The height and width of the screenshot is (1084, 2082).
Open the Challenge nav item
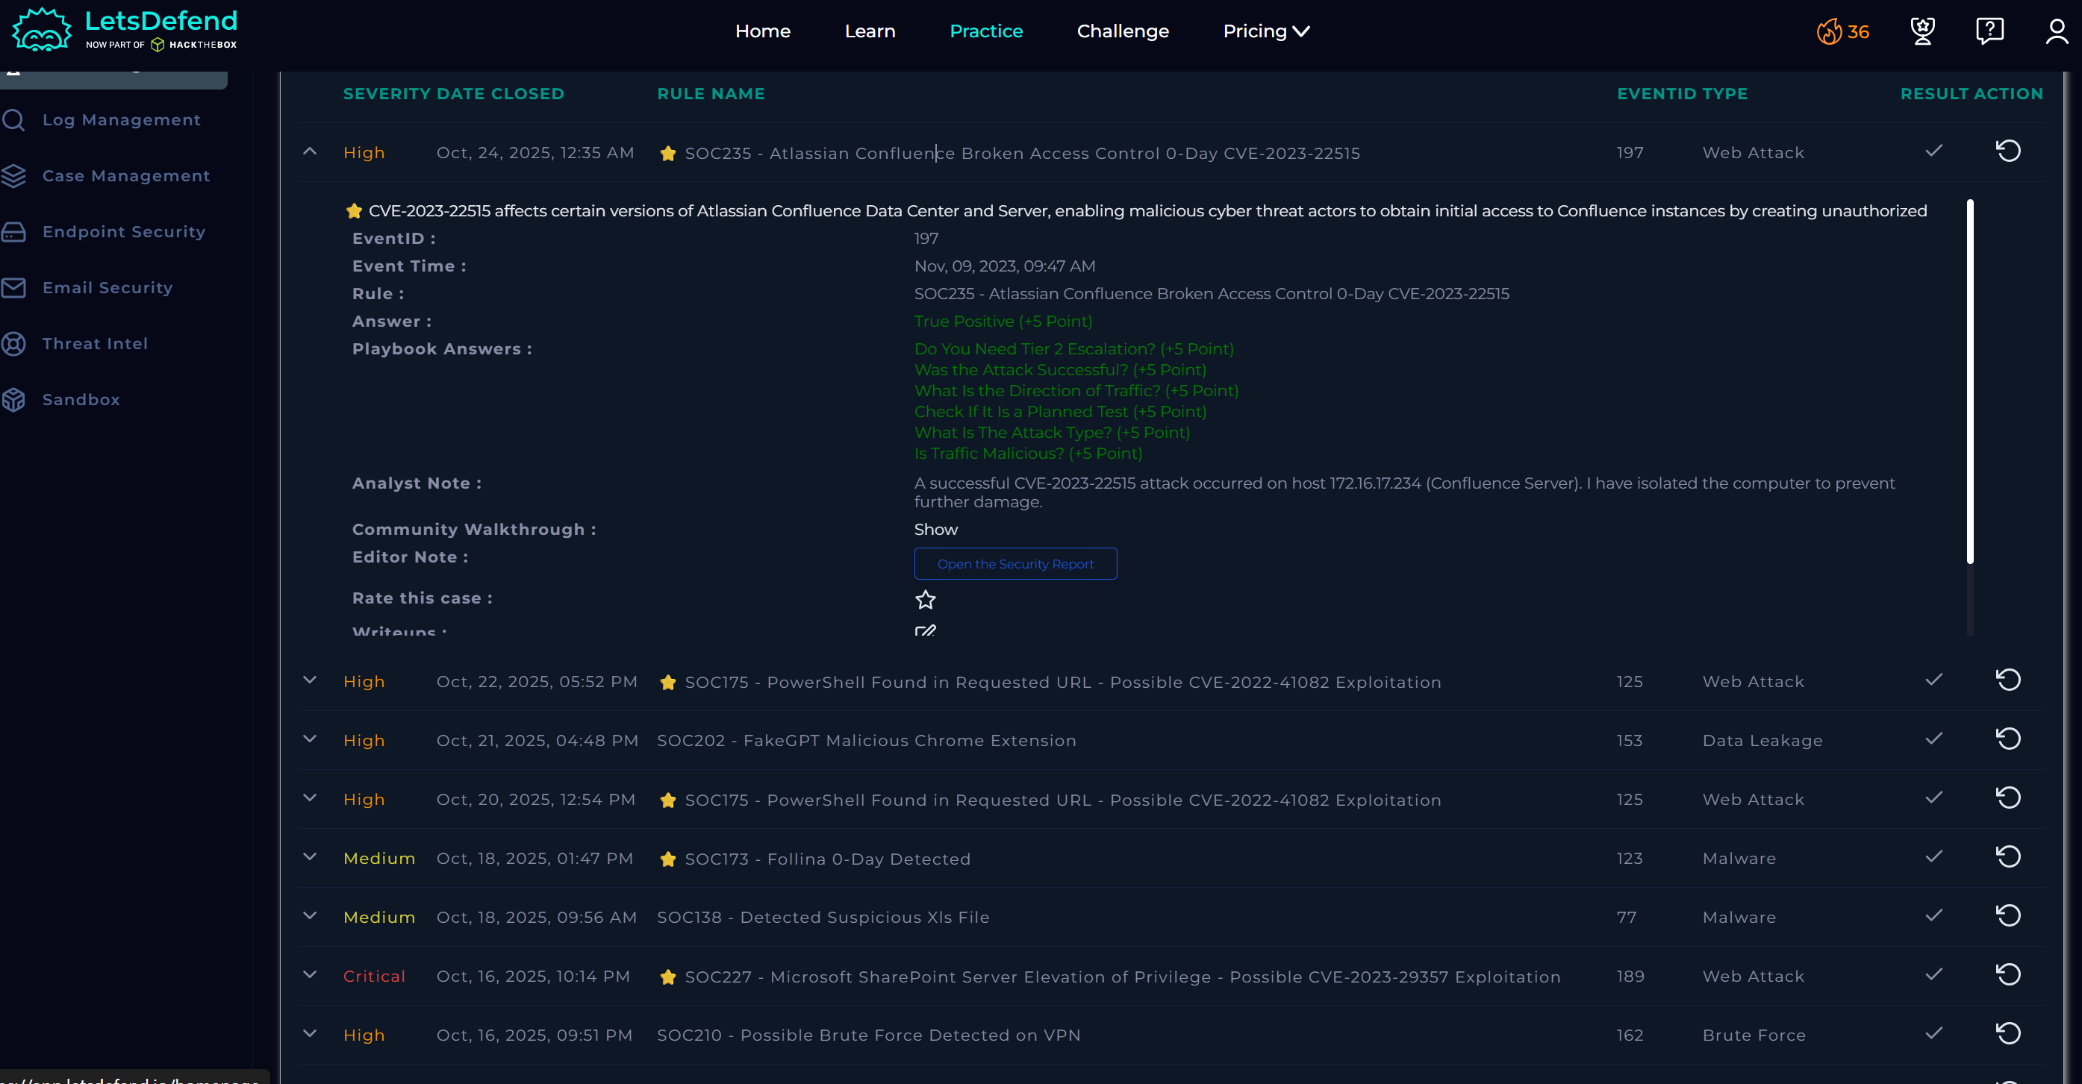(1123, 31)
